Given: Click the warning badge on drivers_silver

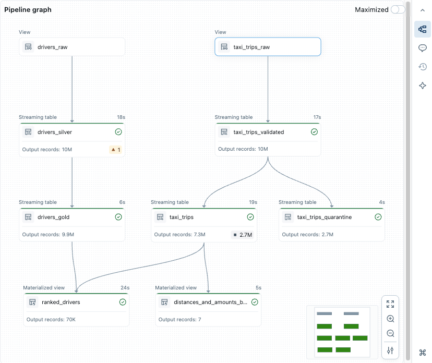Looking at the screenshot, I should pyautogui.click(x=116, y=149).
